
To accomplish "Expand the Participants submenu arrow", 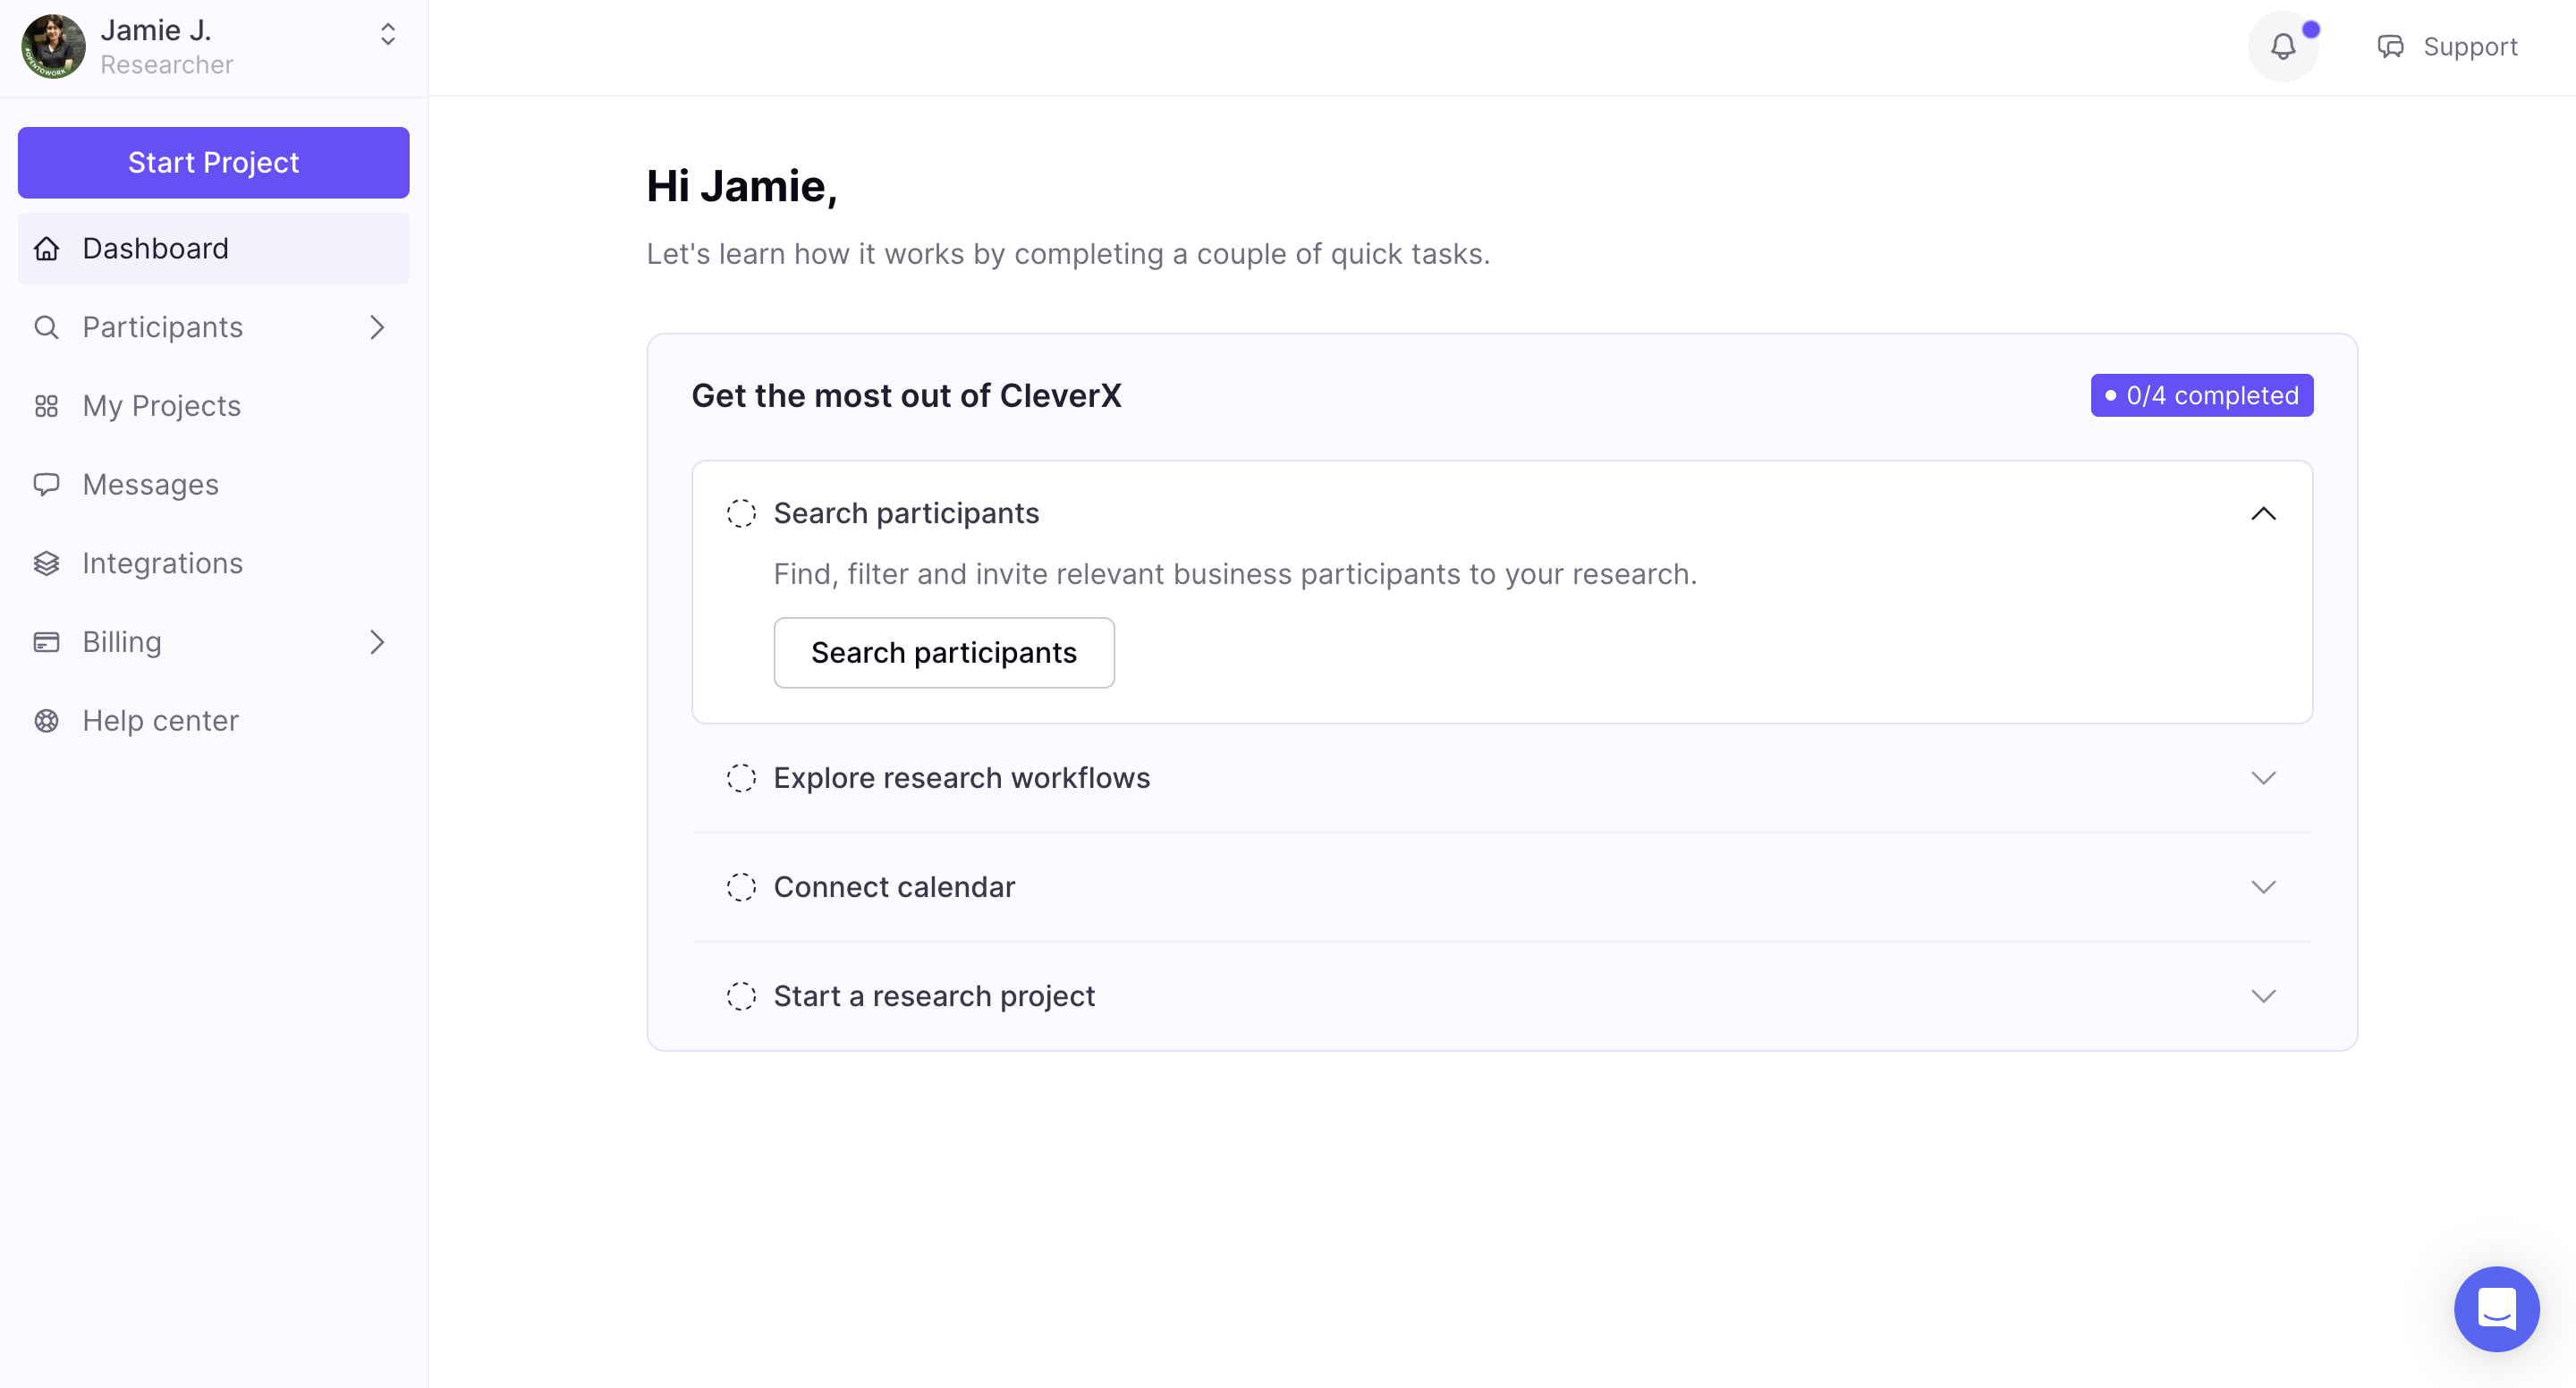I will tap(377, 327).
